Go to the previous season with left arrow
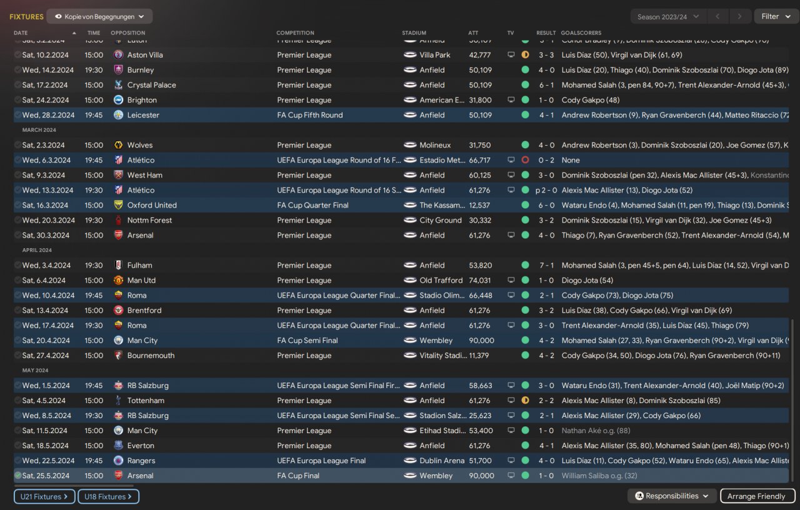The image size is (800, 510). (x=718, y=17)
